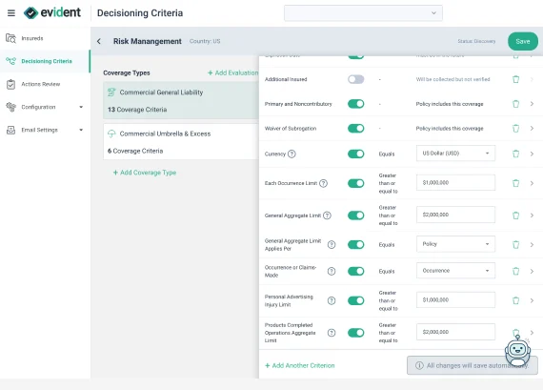The height and width of the screenshot is (390, 543).
Task: Disable the Primary and Noncontributory toggle
Action: 356,104
